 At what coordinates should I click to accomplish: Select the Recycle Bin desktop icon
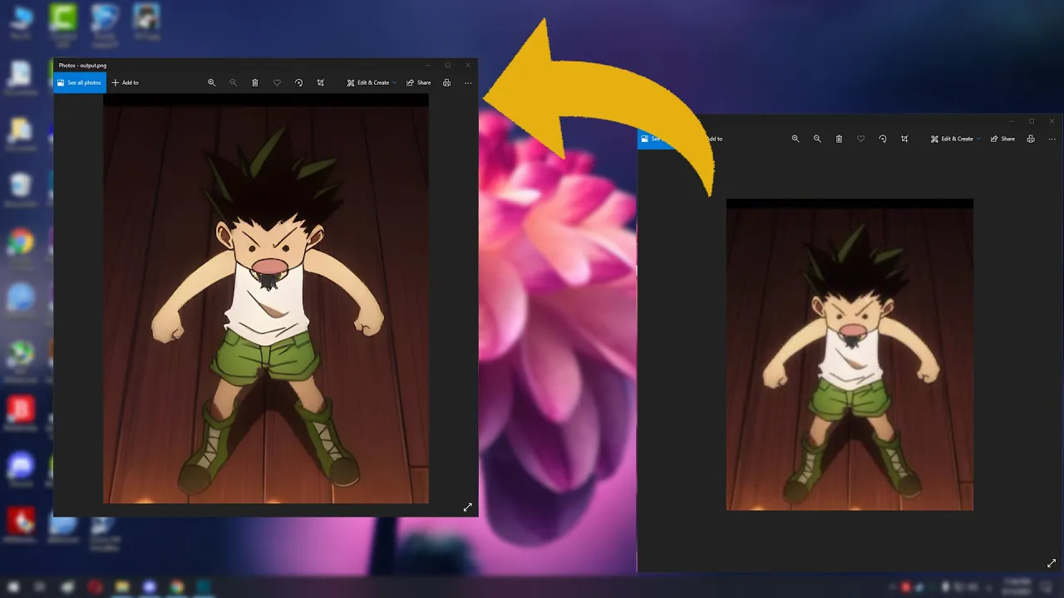pyautogui.click(x=21, y=189)
